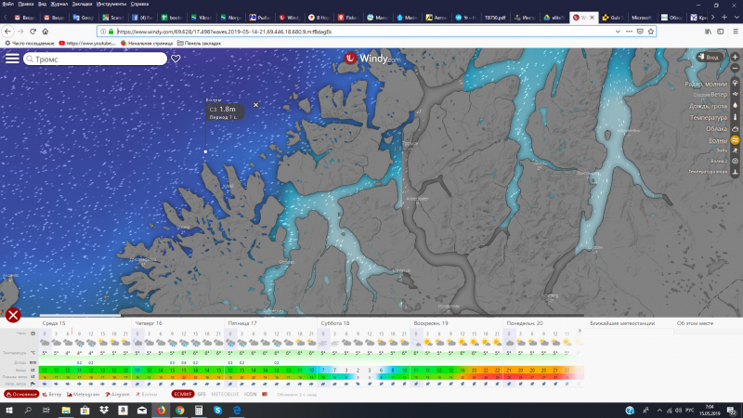The height and width of the screenshot is (418, 743).
Task: Select the Radar, lightning layer icon
Action: (735, 84)
